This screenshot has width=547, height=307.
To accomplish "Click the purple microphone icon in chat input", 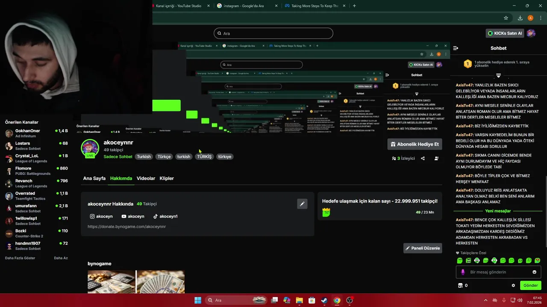I will [463, 272].
